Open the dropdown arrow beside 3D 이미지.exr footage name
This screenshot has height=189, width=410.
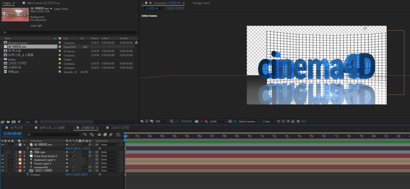(x=51, y=8)
